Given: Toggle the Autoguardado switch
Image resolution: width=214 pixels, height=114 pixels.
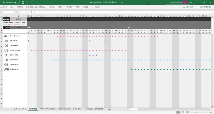Looking at the screenshot, I should [17, 2].
